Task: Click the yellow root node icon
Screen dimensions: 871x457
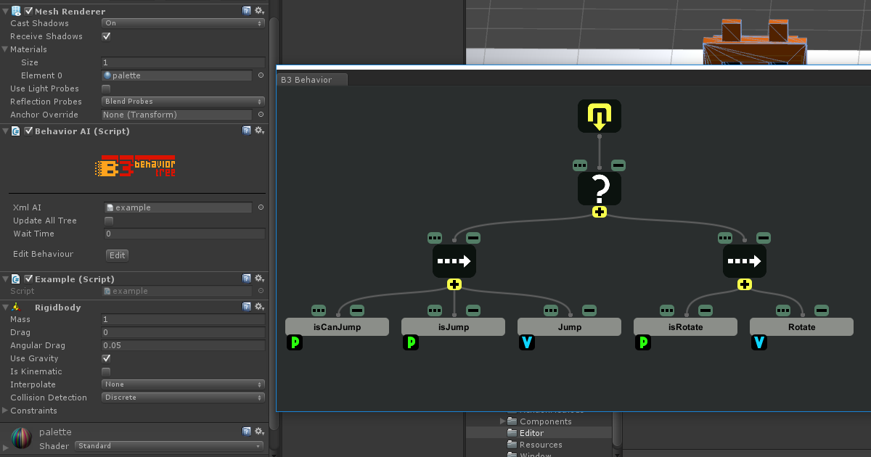Action: click(599, 116)
